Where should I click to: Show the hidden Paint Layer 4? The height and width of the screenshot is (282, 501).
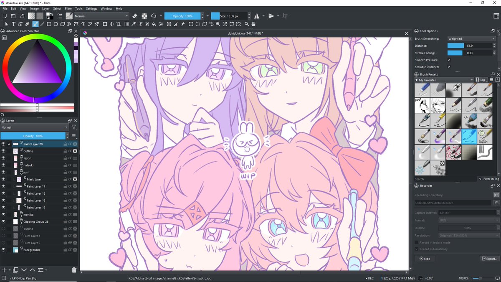click(3, 236)
